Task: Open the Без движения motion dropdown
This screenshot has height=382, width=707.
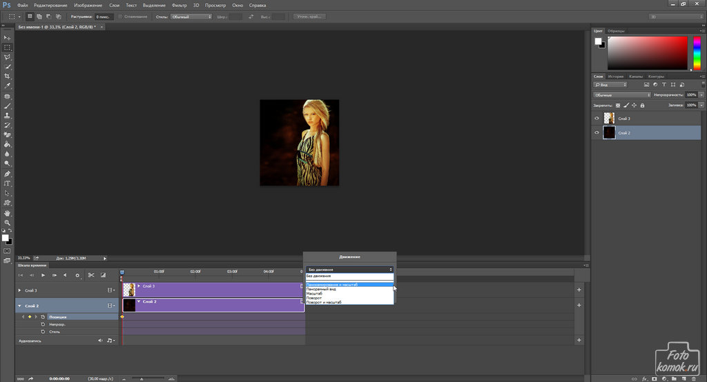Action: tap(349, 269)
